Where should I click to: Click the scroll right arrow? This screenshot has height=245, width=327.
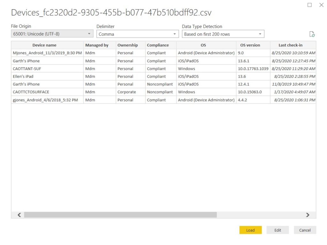[308, 215]
